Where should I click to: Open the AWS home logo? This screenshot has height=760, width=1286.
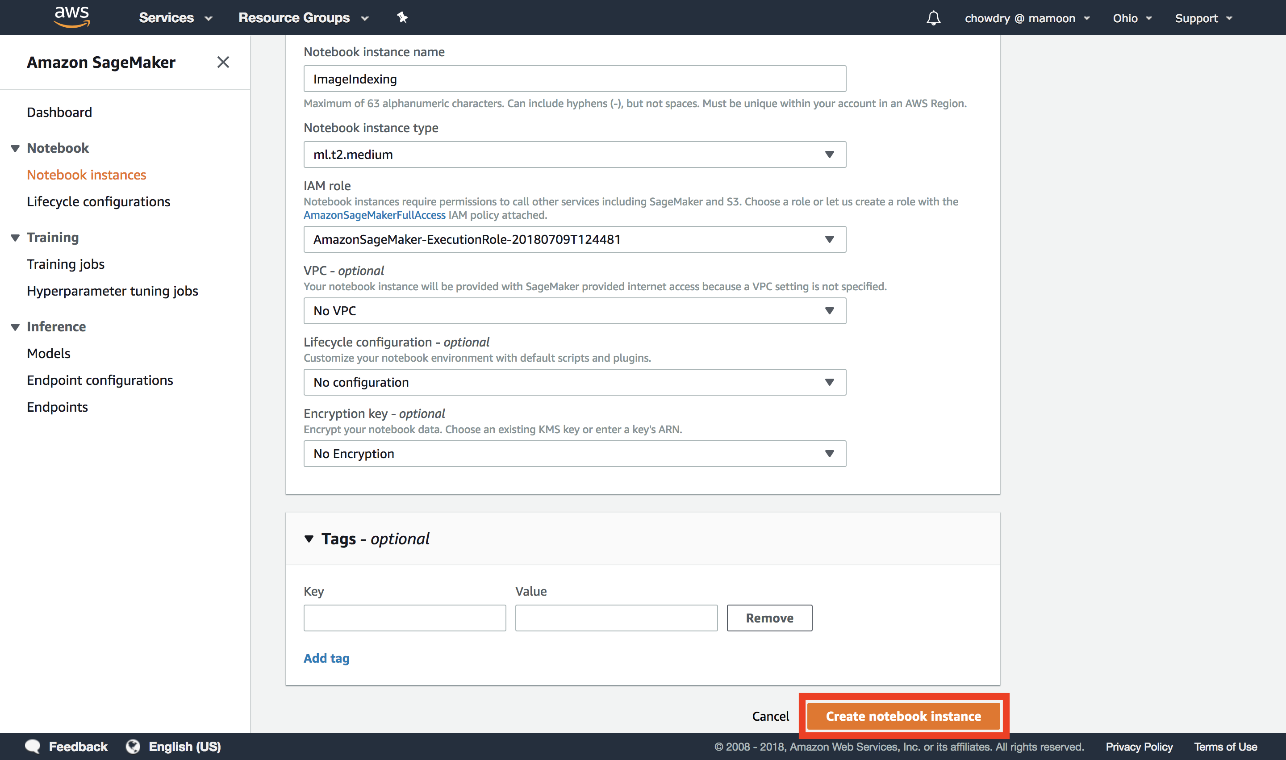click(72, 17)
